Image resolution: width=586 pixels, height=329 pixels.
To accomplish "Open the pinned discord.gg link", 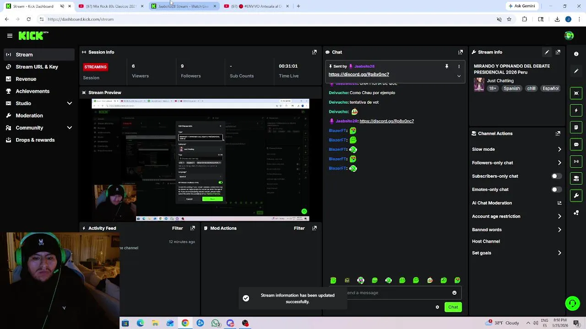I will click(358, 74).
